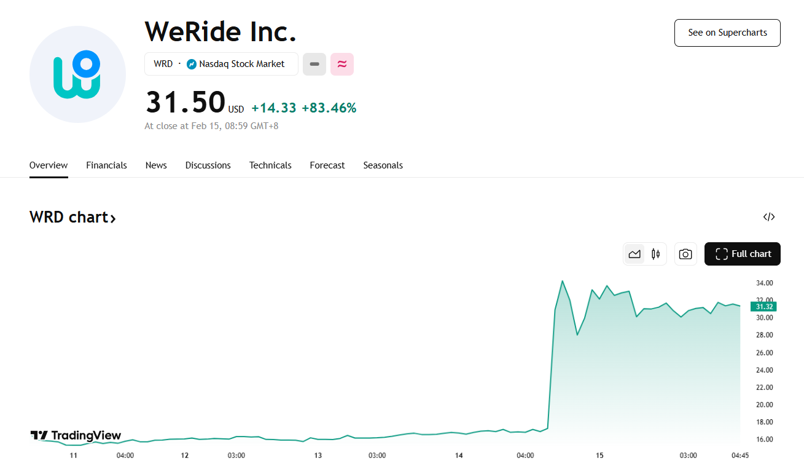This screenshot has width=804, height=474.
Task: Expand the WRD chart heading arrow
Action: [x=113, y=218]
